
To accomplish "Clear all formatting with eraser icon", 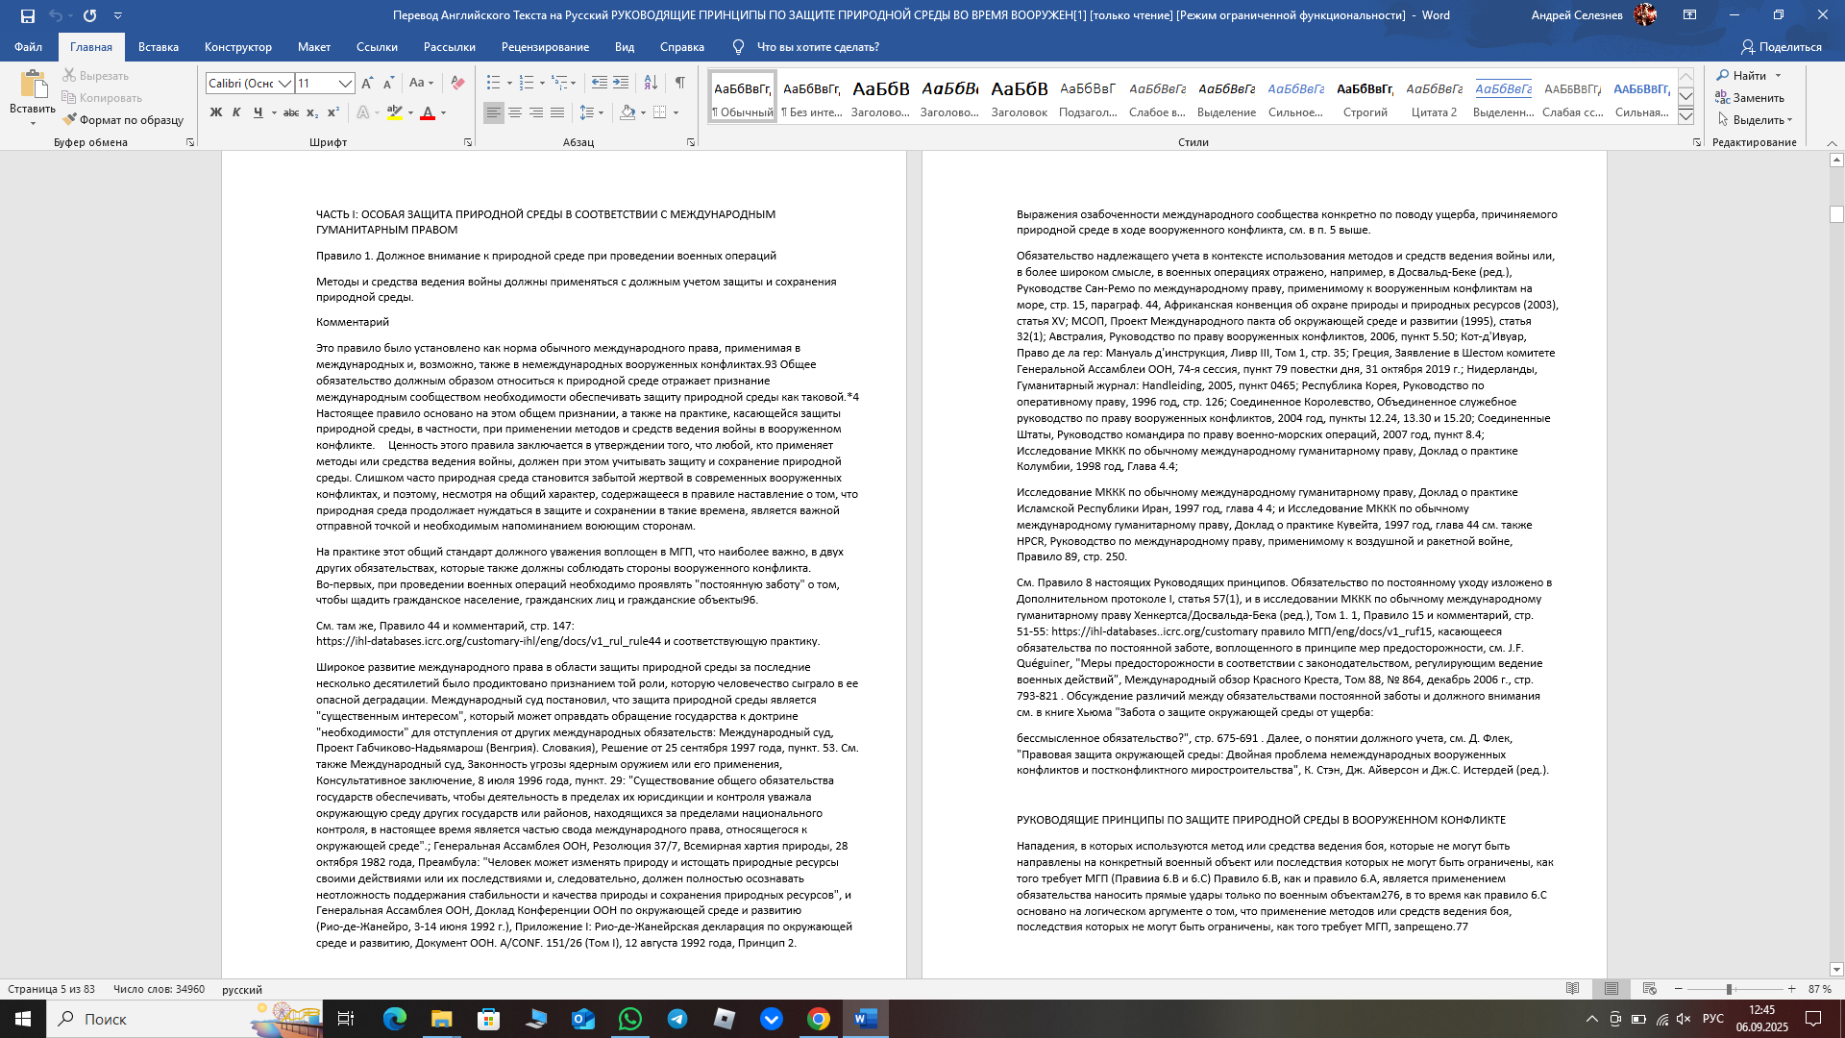I will pyautogui.click(x=457, y=84).
